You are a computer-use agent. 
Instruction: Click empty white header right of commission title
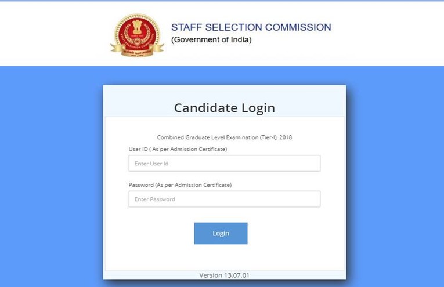(x=389, y=34)
